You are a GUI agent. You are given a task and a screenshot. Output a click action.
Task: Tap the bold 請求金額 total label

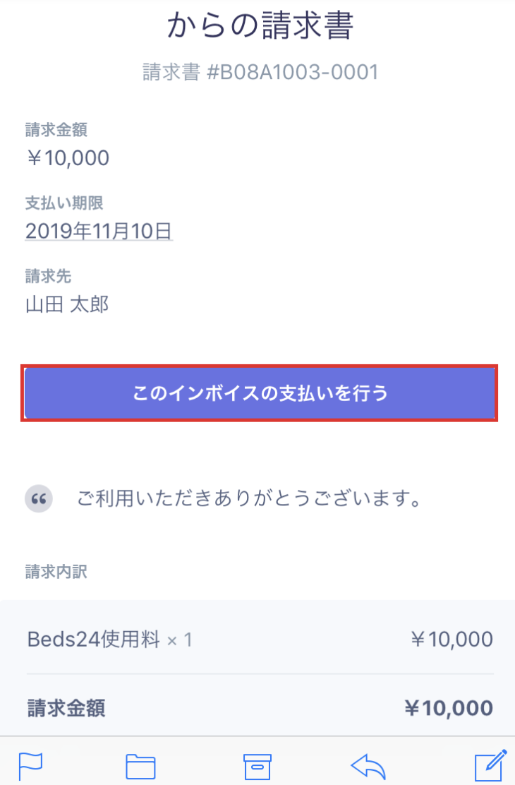(66, 707)
